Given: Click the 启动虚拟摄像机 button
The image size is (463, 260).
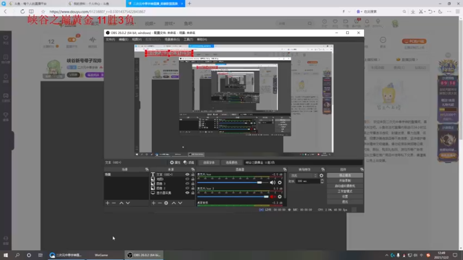Looking at the screenshot, I should coord(345,186).
